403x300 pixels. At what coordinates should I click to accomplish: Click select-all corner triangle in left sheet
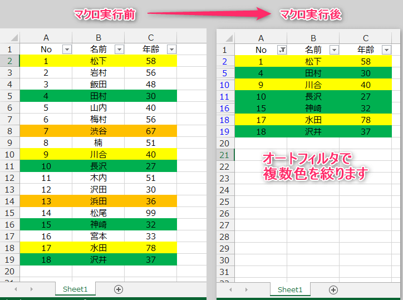(x=14, y=37)
